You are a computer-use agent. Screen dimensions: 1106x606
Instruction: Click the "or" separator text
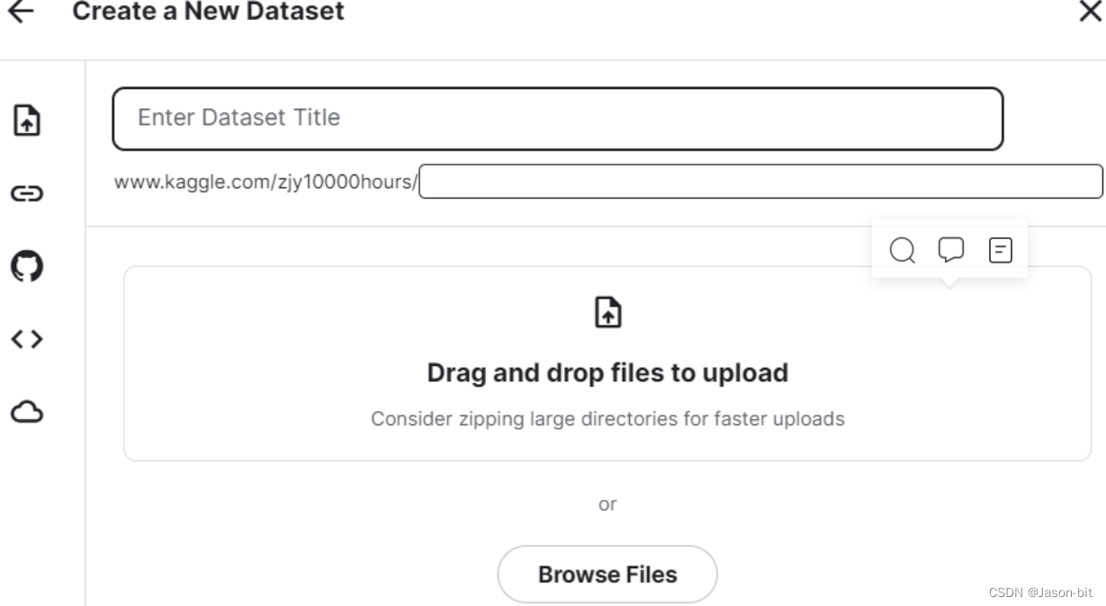[x=607, y=504]
